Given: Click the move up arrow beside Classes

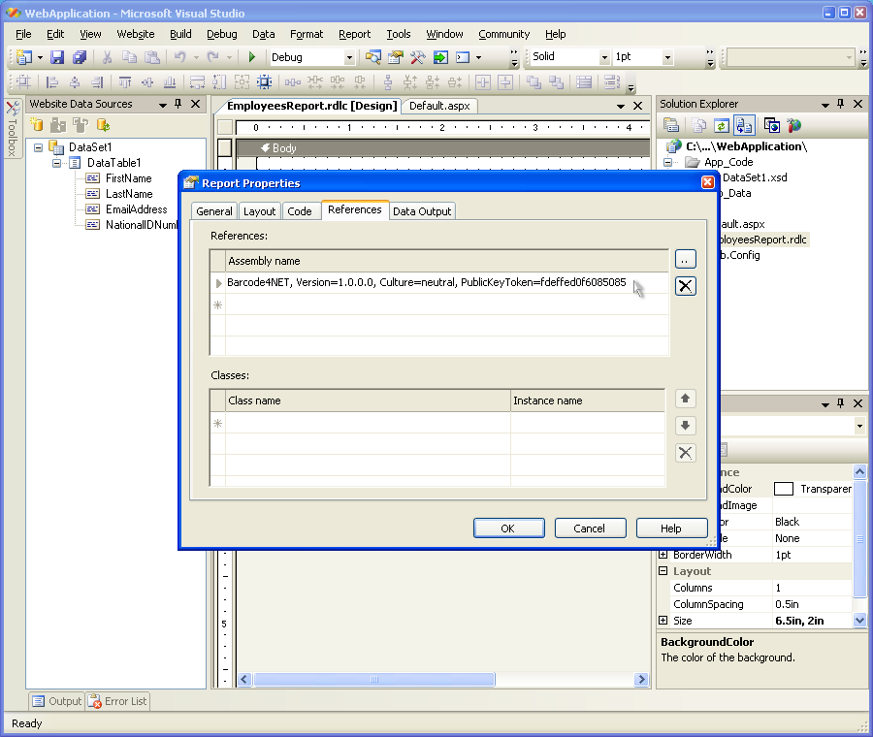Looking at the screenshot, I should click(x=685, y=399).
